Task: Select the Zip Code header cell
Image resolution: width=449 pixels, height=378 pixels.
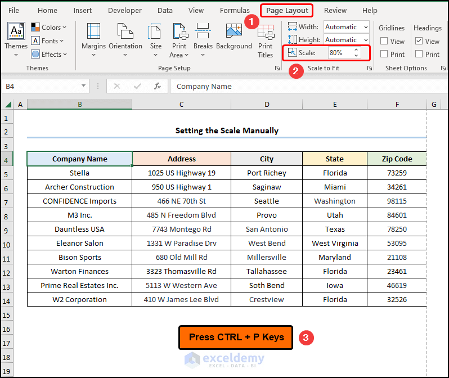Action: tap(397, 159)
